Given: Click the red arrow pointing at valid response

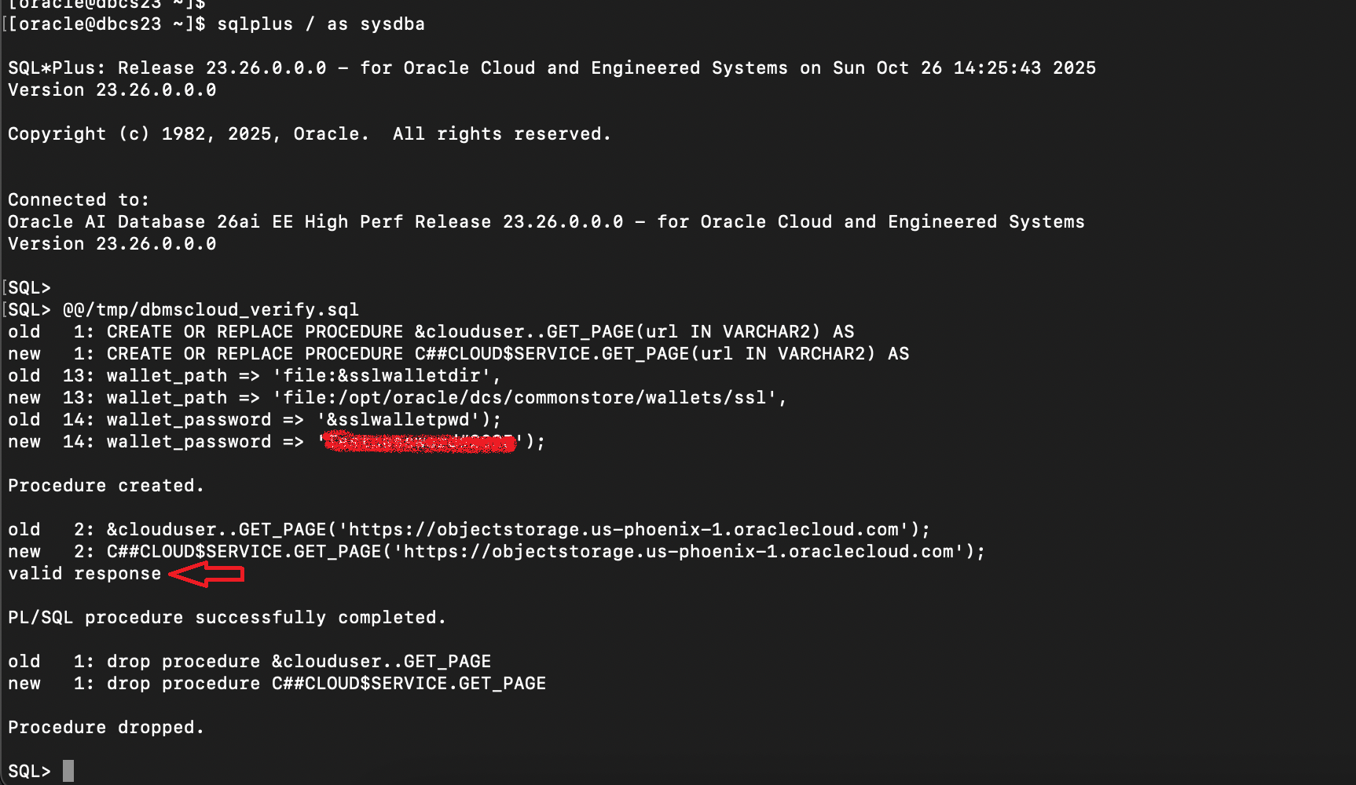Looking at the screenshot, I should click(207, 574).
